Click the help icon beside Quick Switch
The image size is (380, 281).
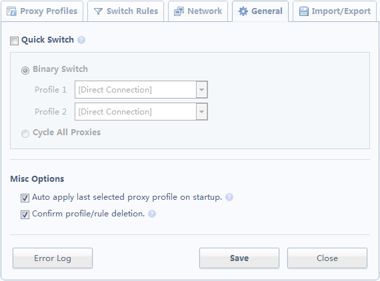point(81,40)
